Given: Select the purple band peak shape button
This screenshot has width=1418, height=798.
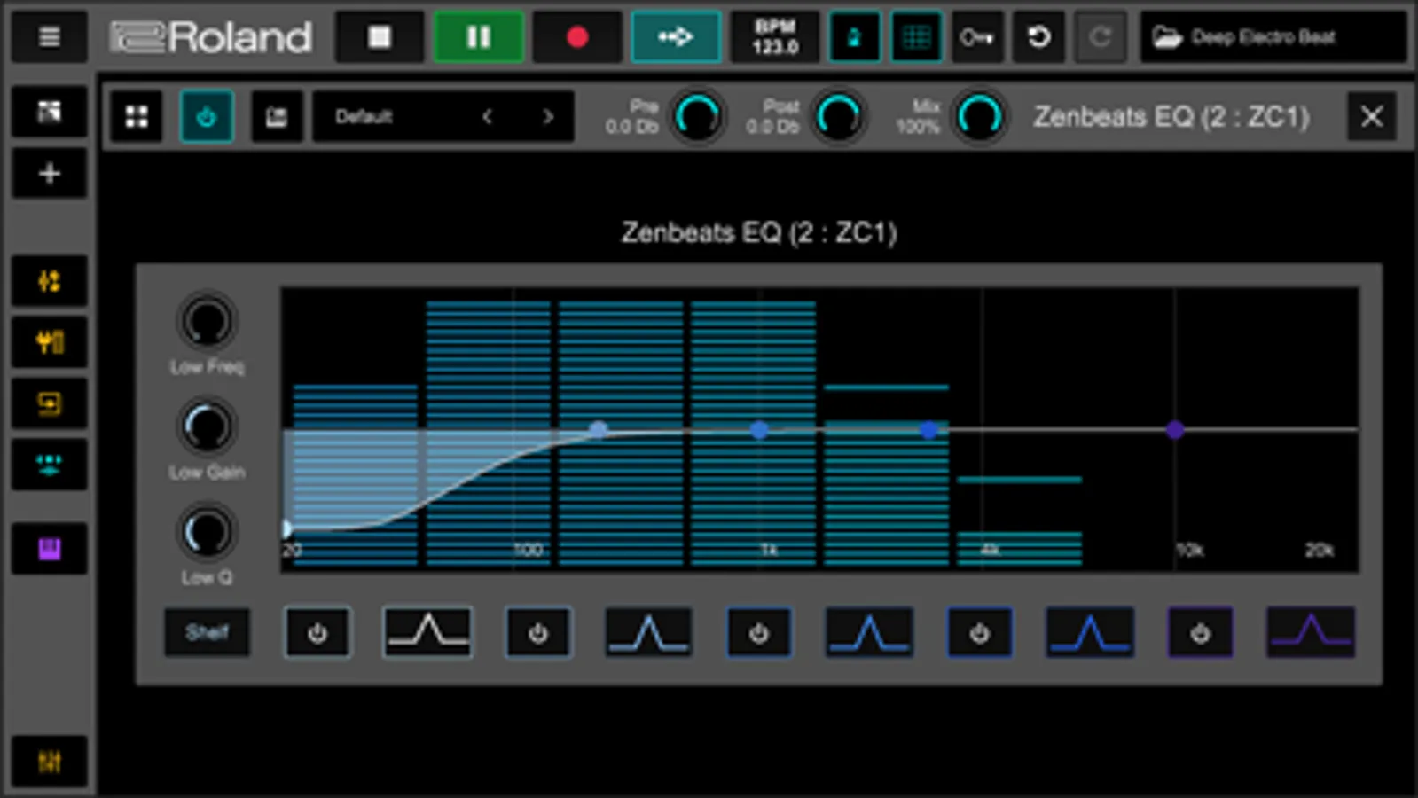Looking at the screenshot, I should [1311, 632].
